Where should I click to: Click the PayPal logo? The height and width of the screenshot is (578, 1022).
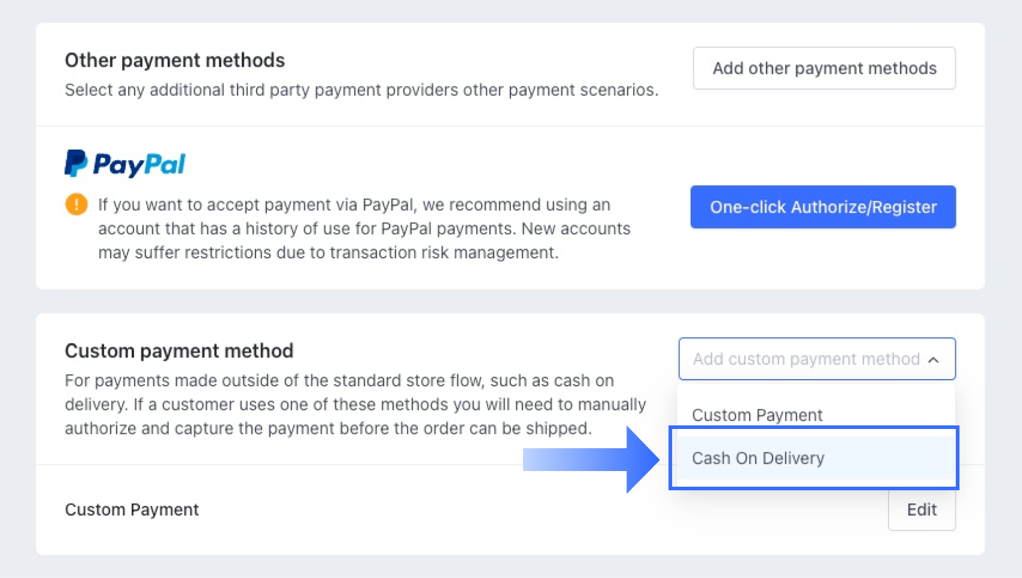tap(125, 163)
